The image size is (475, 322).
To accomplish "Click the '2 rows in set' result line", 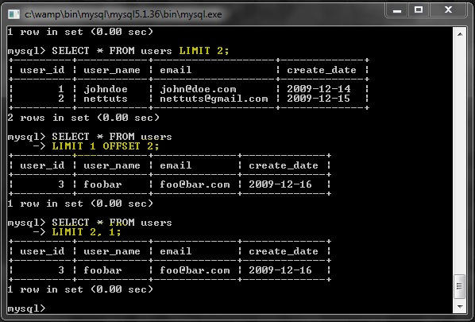I will [x=83, y=118].
